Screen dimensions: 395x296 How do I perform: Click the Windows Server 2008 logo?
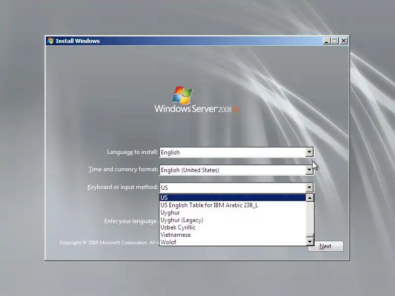click(x=197, y=100)
